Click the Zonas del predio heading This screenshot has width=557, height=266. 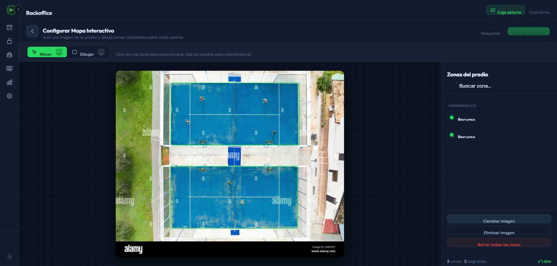467,75
